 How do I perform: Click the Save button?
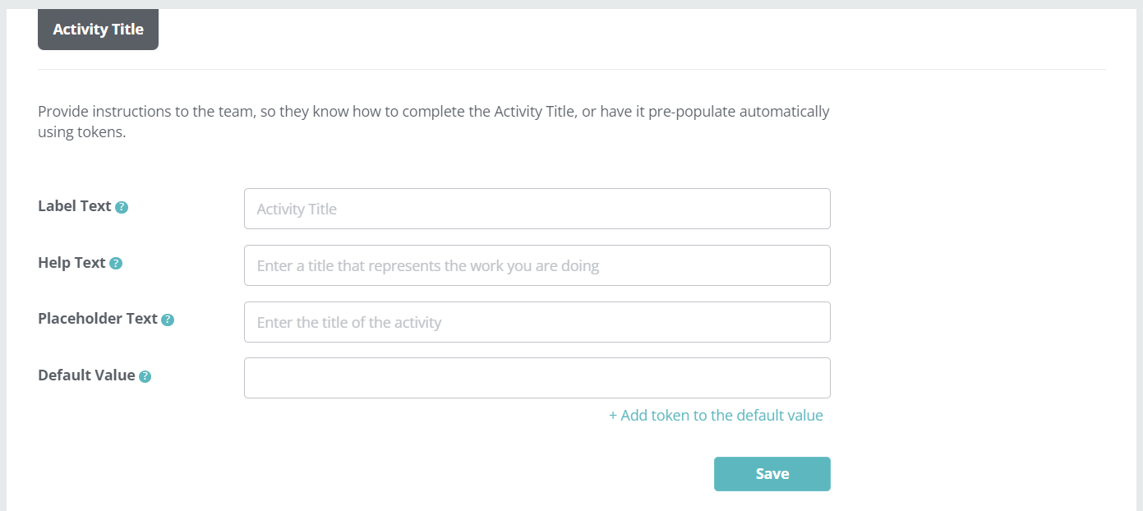[772, 473]
